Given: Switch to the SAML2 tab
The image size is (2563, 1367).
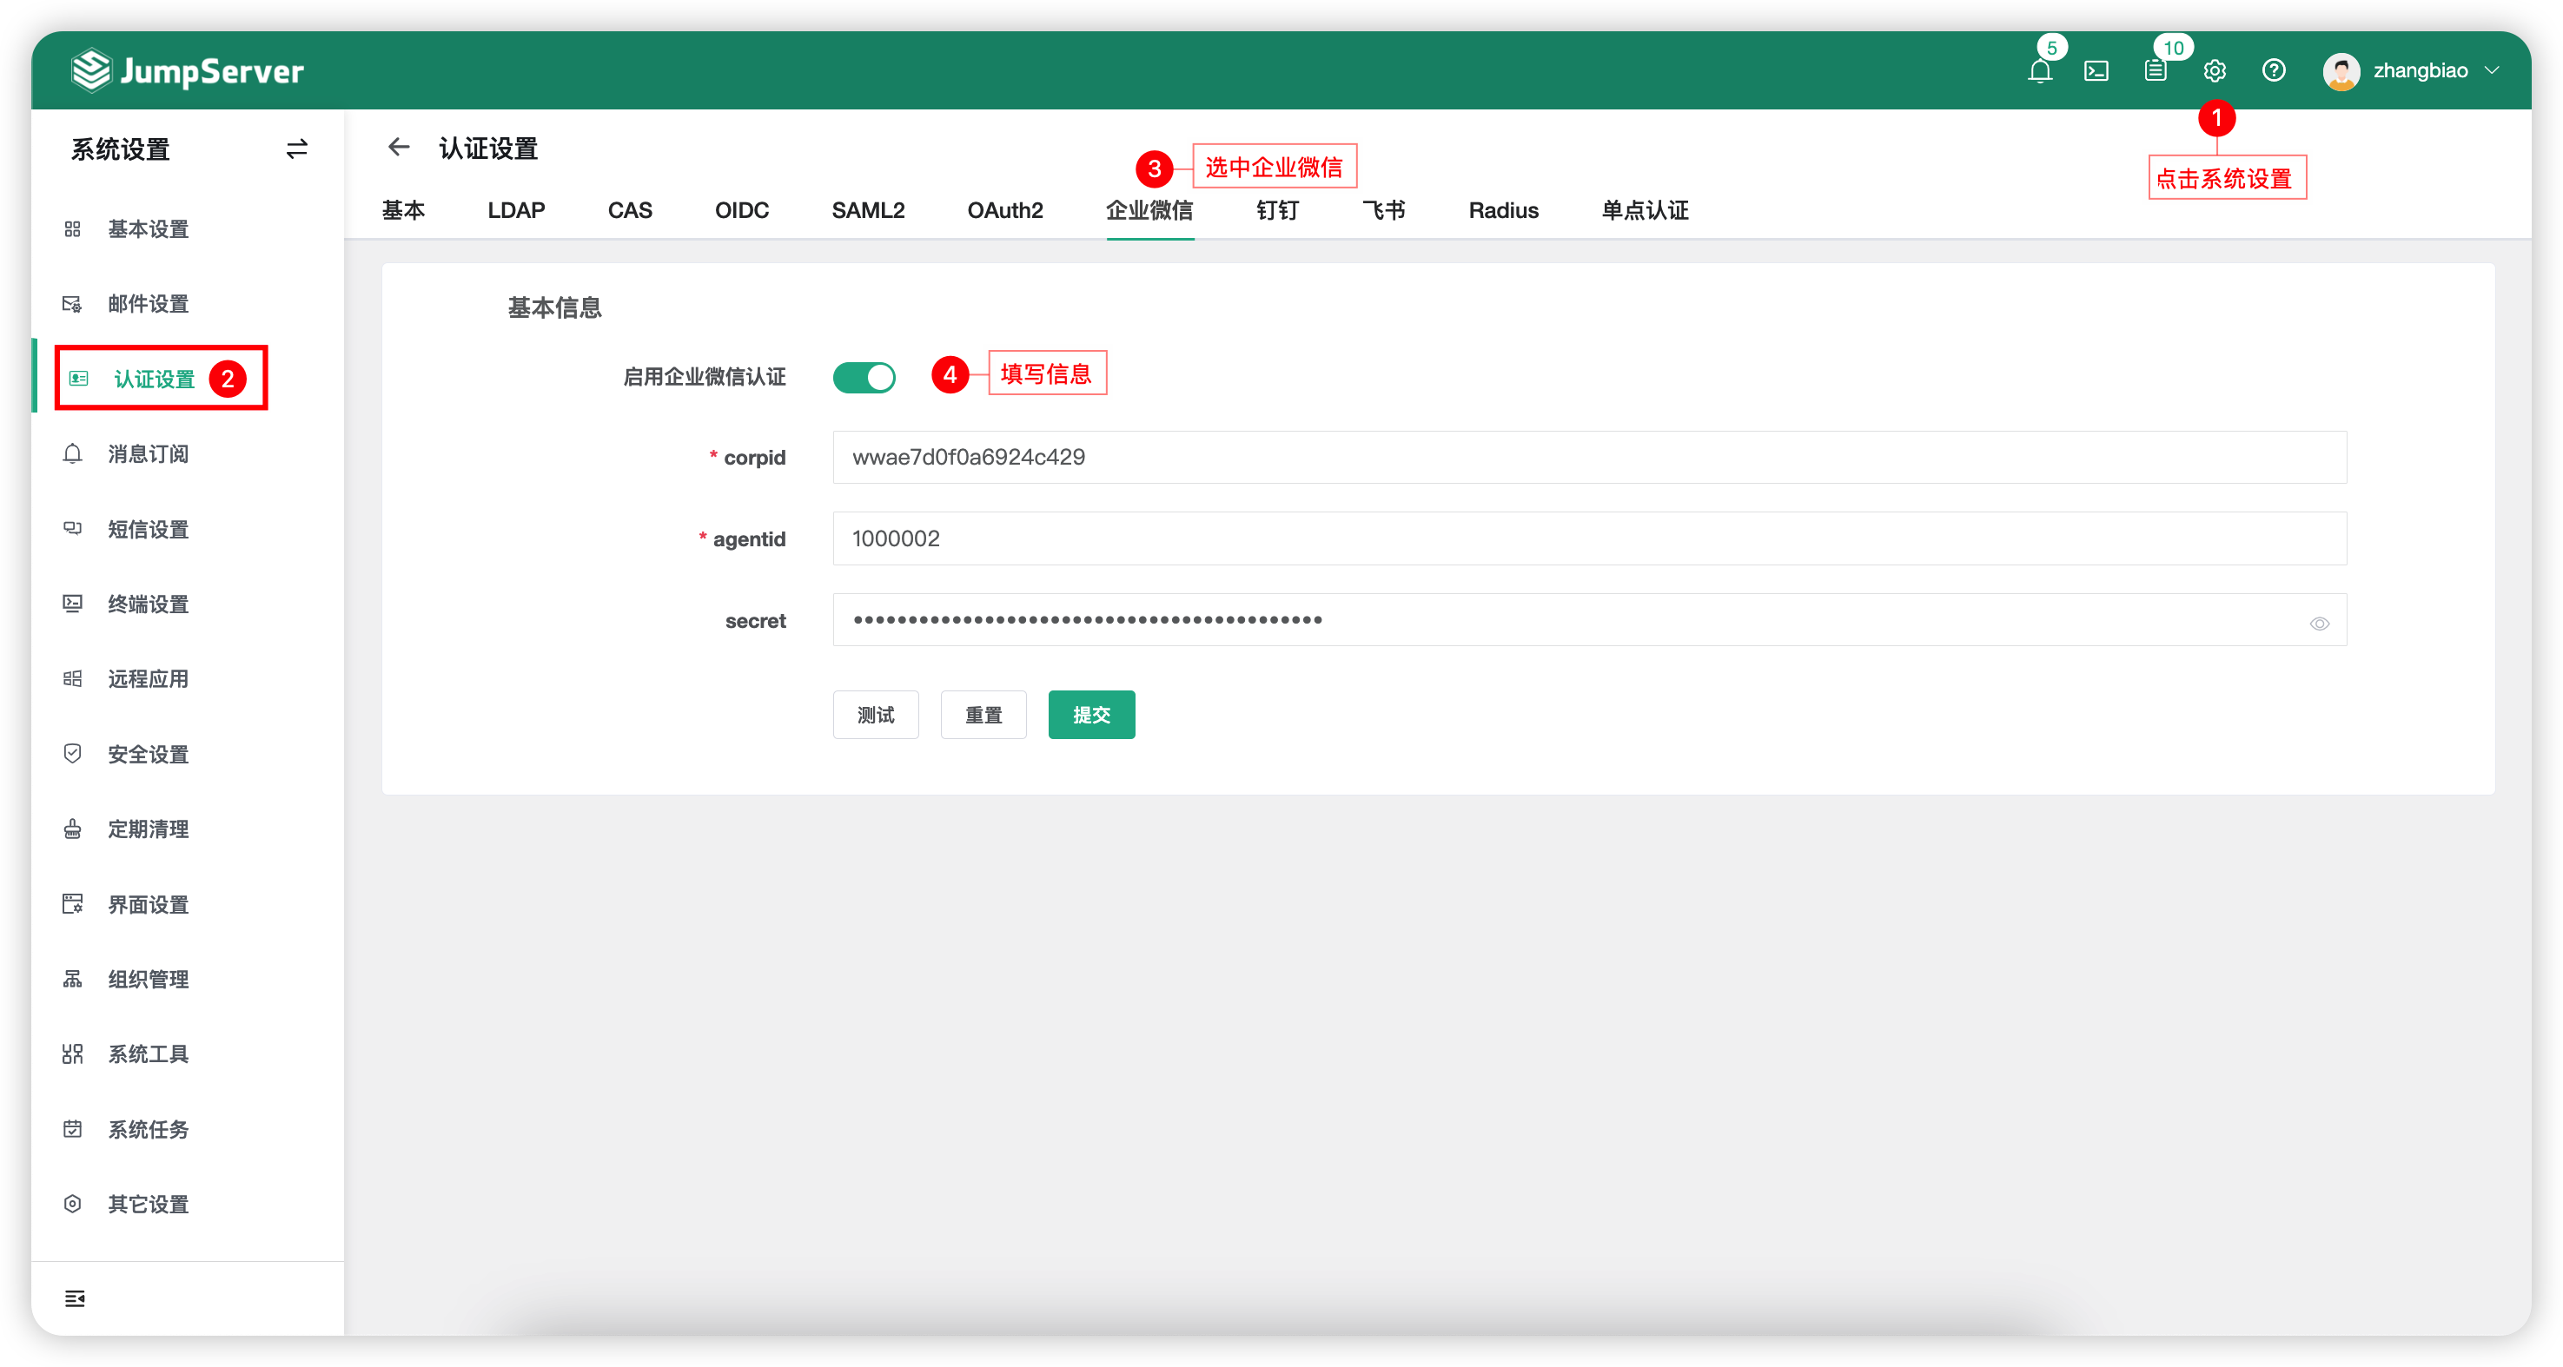Looking at the screenshot, I should (869, 210).
